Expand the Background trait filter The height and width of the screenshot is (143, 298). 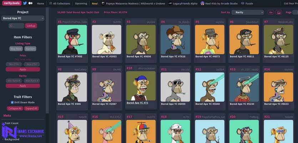click(x=12, y=139)
